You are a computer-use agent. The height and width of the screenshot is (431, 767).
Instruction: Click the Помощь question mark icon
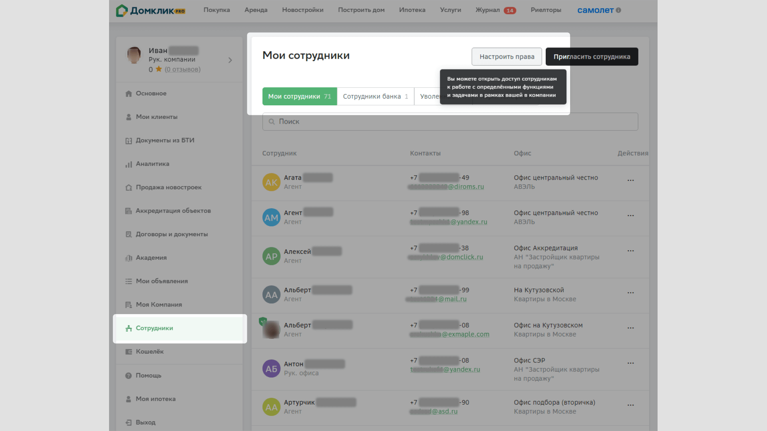[129, 376]
